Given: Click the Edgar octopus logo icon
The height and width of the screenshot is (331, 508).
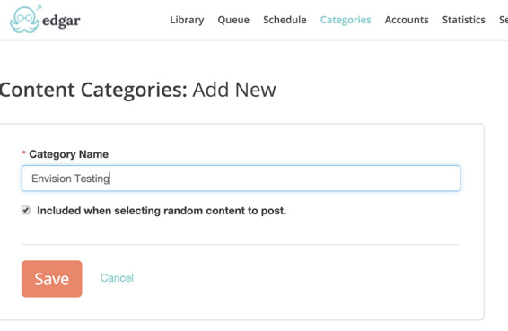Looking at the screenshot, I should (x=25, y=20).
